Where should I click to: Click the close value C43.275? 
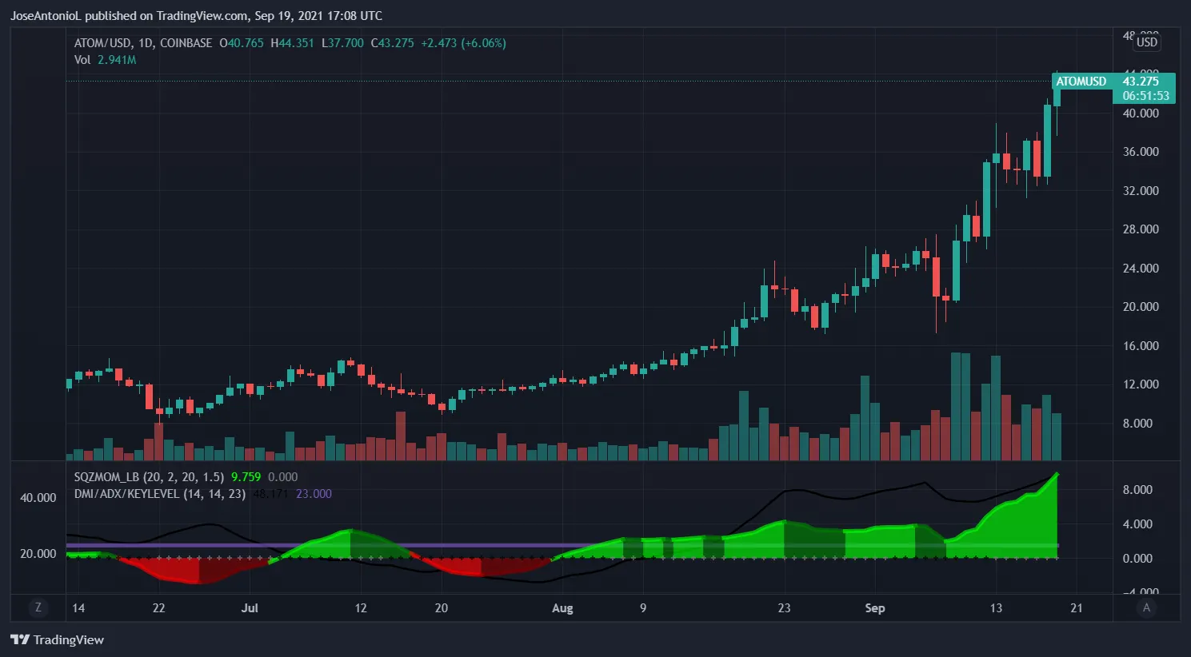click(393, 43)
